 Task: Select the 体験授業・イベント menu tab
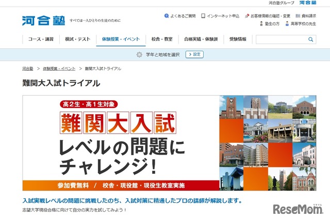coord(121,39)
